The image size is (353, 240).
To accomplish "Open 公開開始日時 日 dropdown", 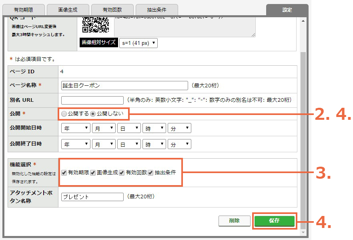I will tap(129, 128).
